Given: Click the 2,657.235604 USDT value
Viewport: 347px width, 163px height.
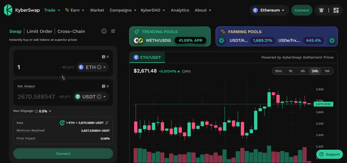Looking at the screenshot, I should (x=95, y=131).
